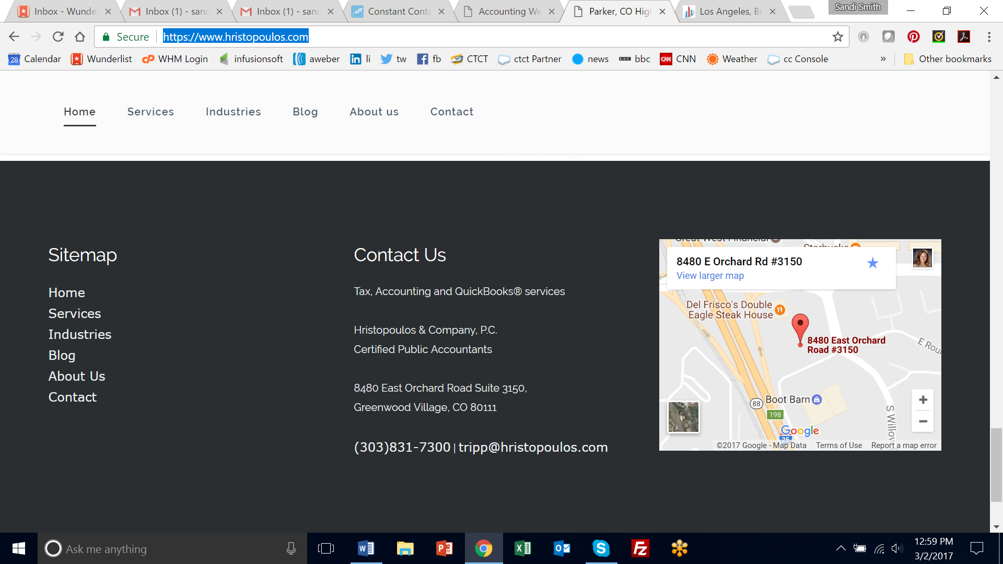Expand the hidden bookmarks chevron
The height and width of the screenshot is (564, 1003).
[883, 59]
